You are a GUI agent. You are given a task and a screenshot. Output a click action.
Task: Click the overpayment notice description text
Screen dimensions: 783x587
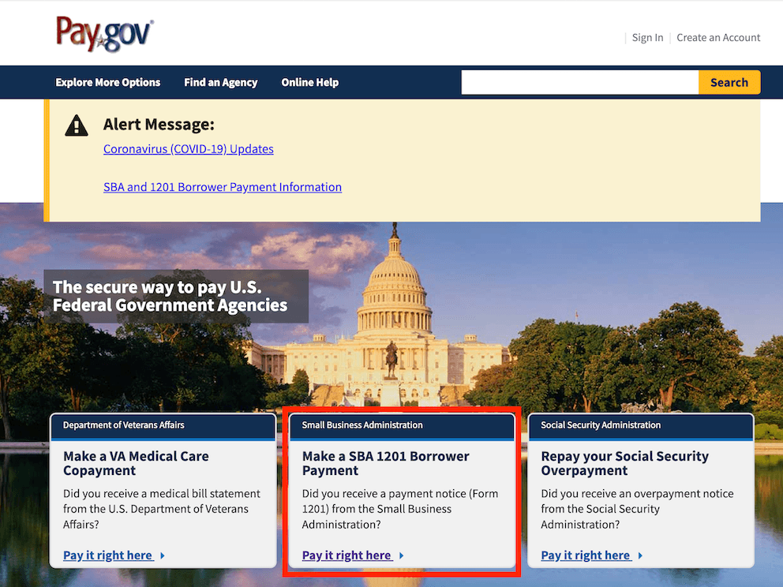(637, 509)
